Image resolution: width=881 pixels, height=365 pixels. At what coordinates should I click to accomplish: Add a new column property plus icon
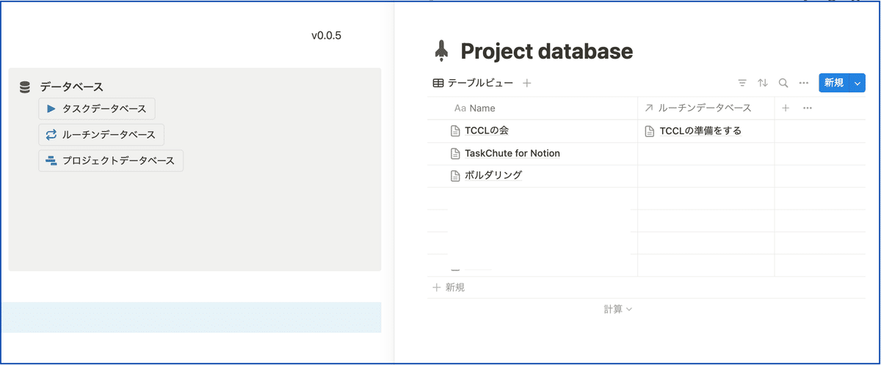786,108
